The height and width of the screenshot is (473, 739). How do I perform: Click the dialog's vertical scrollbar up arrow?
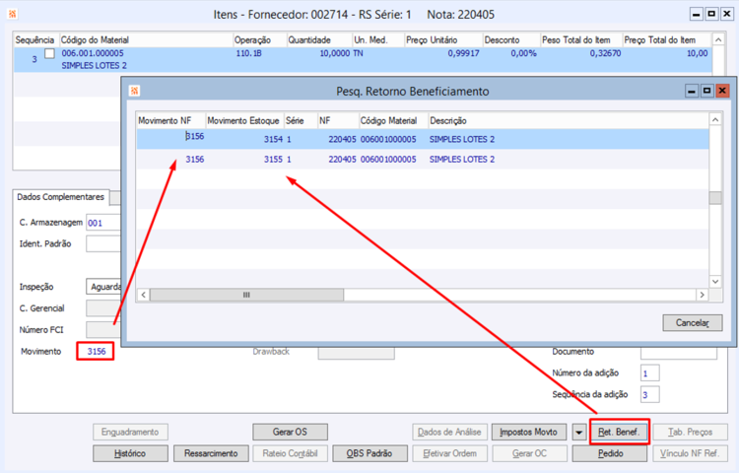coord(715,119)
